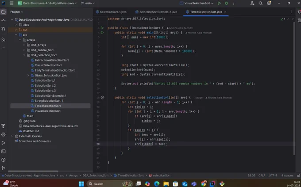Open the Run tool window in left sidebar
The image size is (301, 187).
pyautogui.click(x=3, y=143)
